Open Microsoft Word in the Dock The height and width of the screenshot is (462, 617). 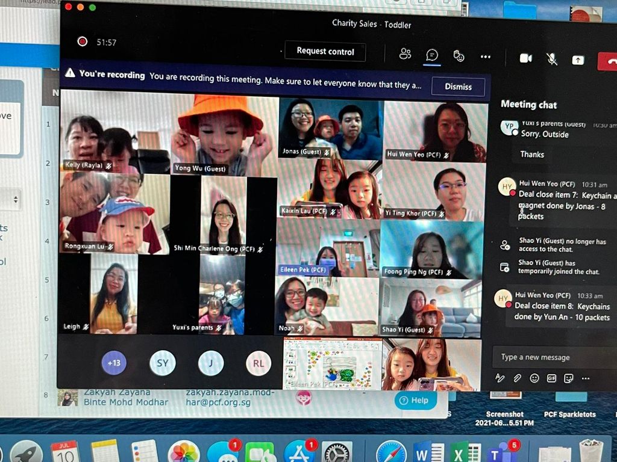pos(428,452)
